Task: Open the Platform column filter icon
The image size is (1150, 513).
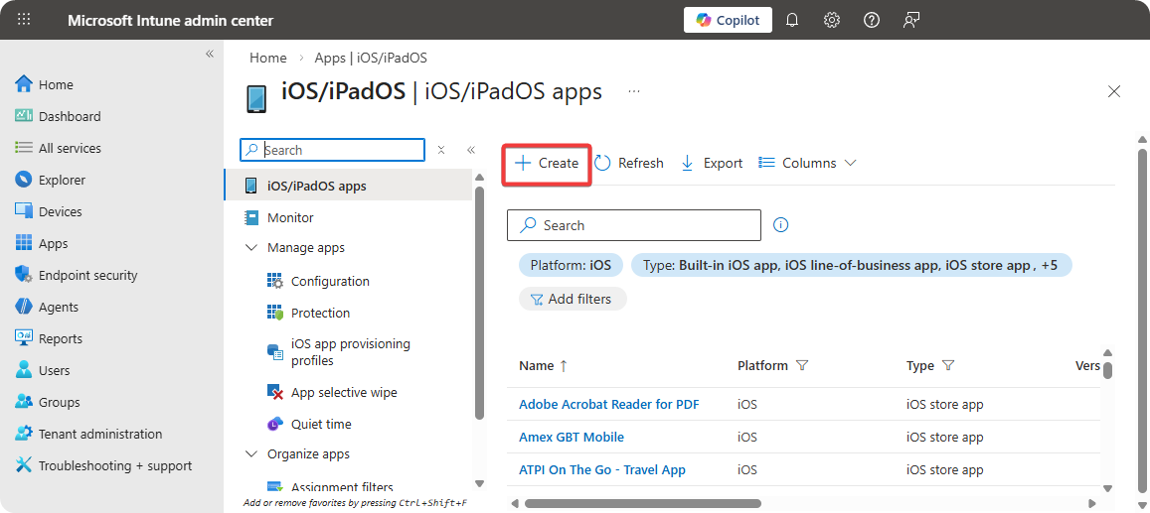Action: pyautogui.click(x=802, y=365)
